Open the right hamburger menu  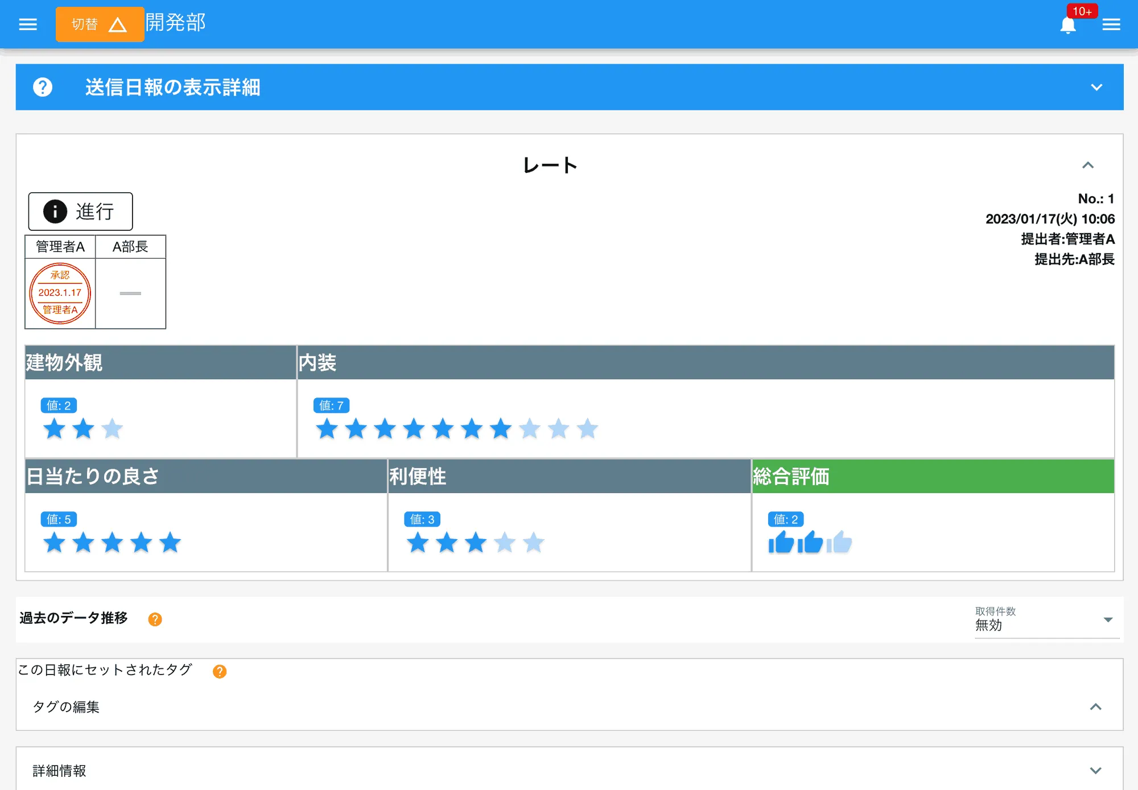1111,24
